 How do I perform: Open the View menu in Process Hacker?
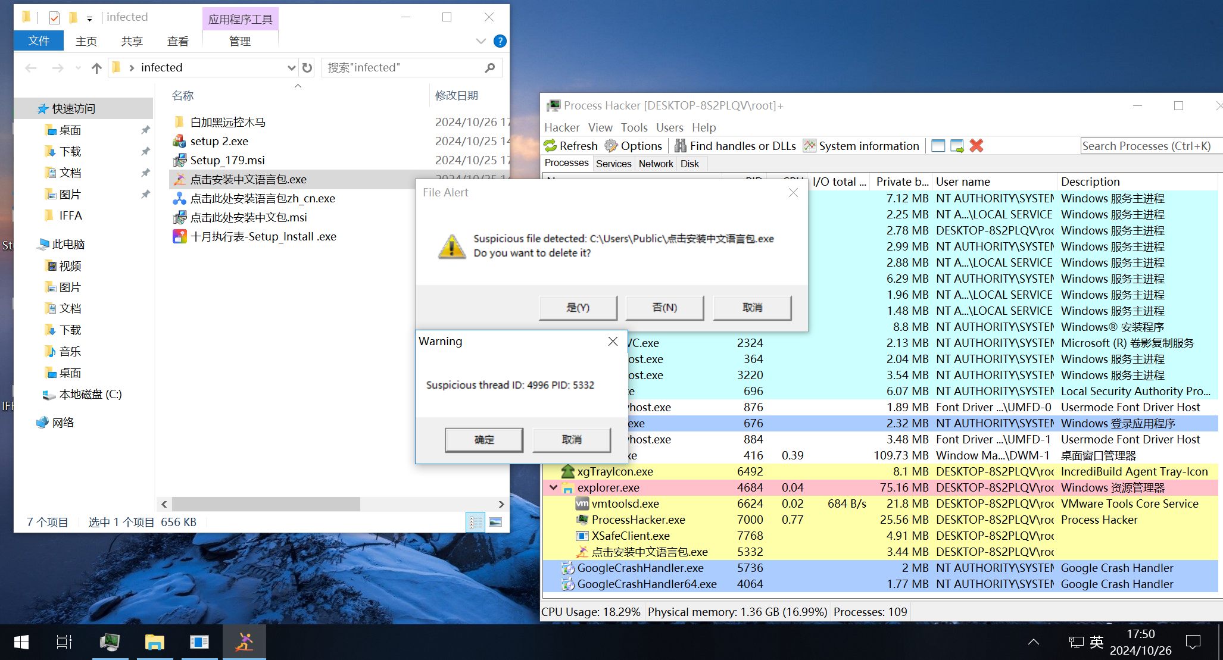point(600,127)
